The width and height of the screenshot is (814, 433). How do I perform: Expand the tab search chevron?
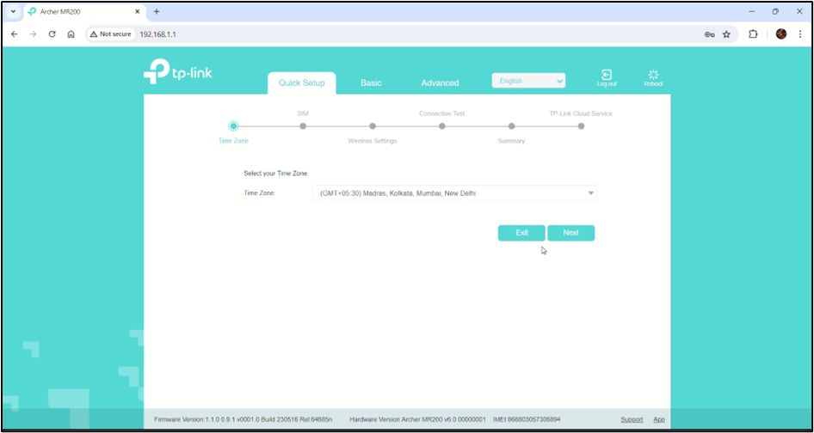point(13,11)
